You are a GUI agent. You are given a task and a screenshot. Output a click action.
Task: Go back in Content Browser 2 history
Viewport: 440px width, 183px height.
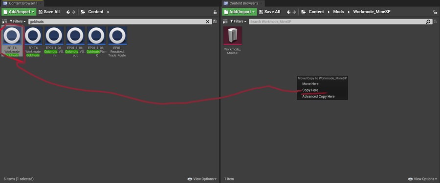(289, 12)
